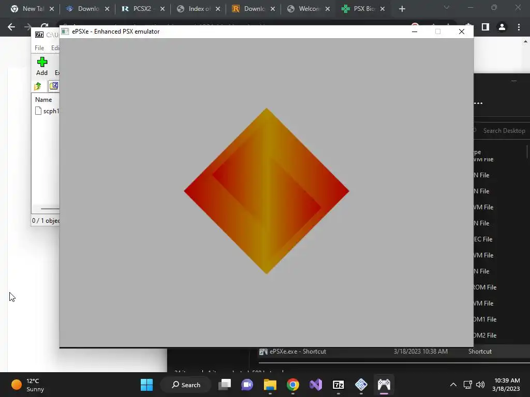
Task: Open the Windows Start menu
Action: click(x=146, y=385)
